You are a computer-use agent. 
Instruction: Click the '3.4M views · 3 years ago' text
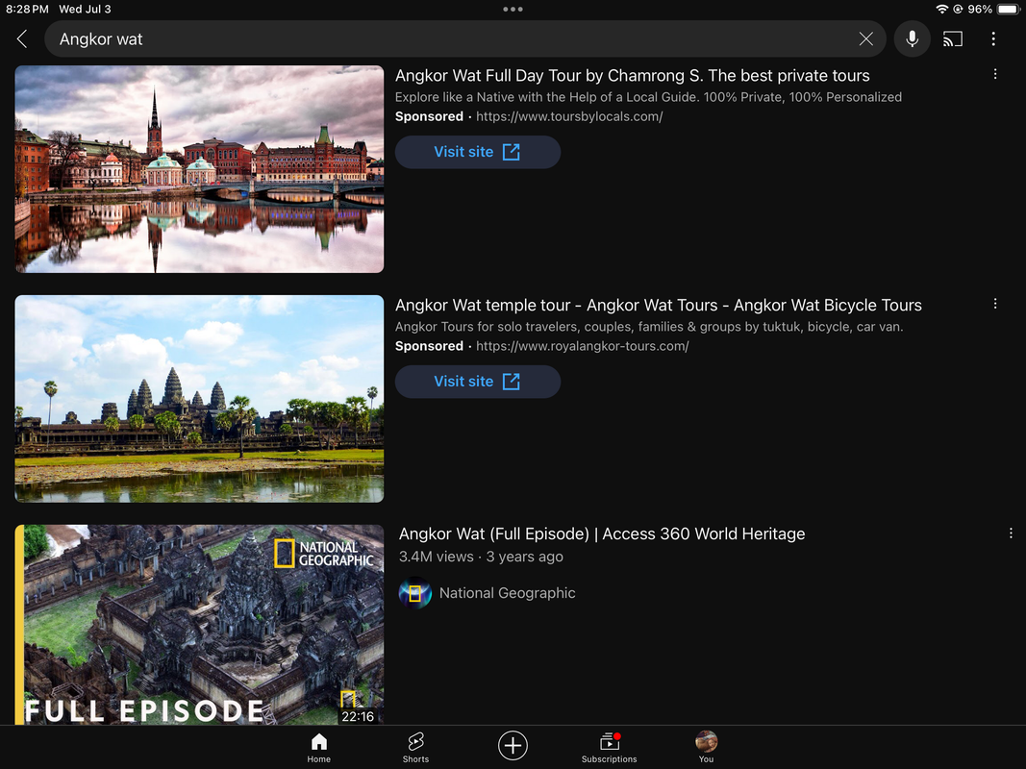(x=481, y=557)
